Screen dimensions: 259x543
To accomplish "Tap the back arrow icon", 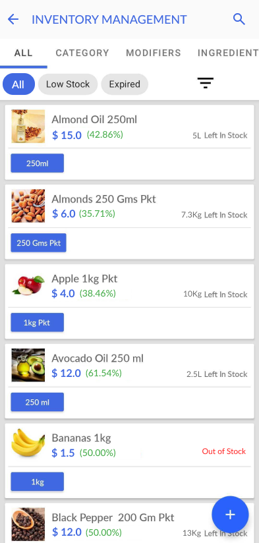I will coord(13,19).
